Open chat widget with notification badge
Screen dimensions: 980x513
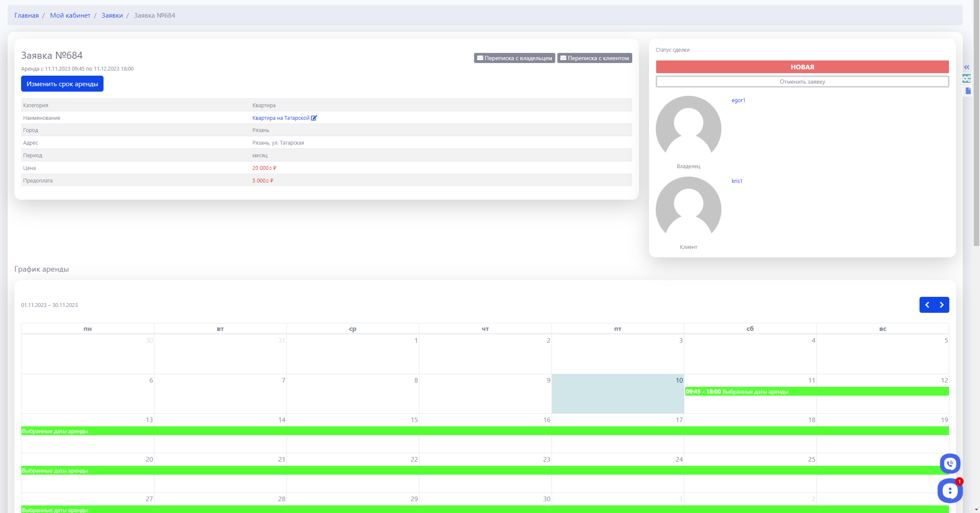[x=950, y=490]
